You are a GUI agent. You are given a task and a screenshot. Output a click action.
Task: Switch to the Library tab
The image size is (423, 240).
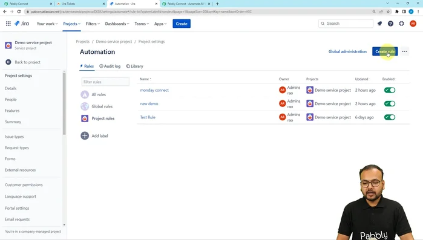coord(134,66)
